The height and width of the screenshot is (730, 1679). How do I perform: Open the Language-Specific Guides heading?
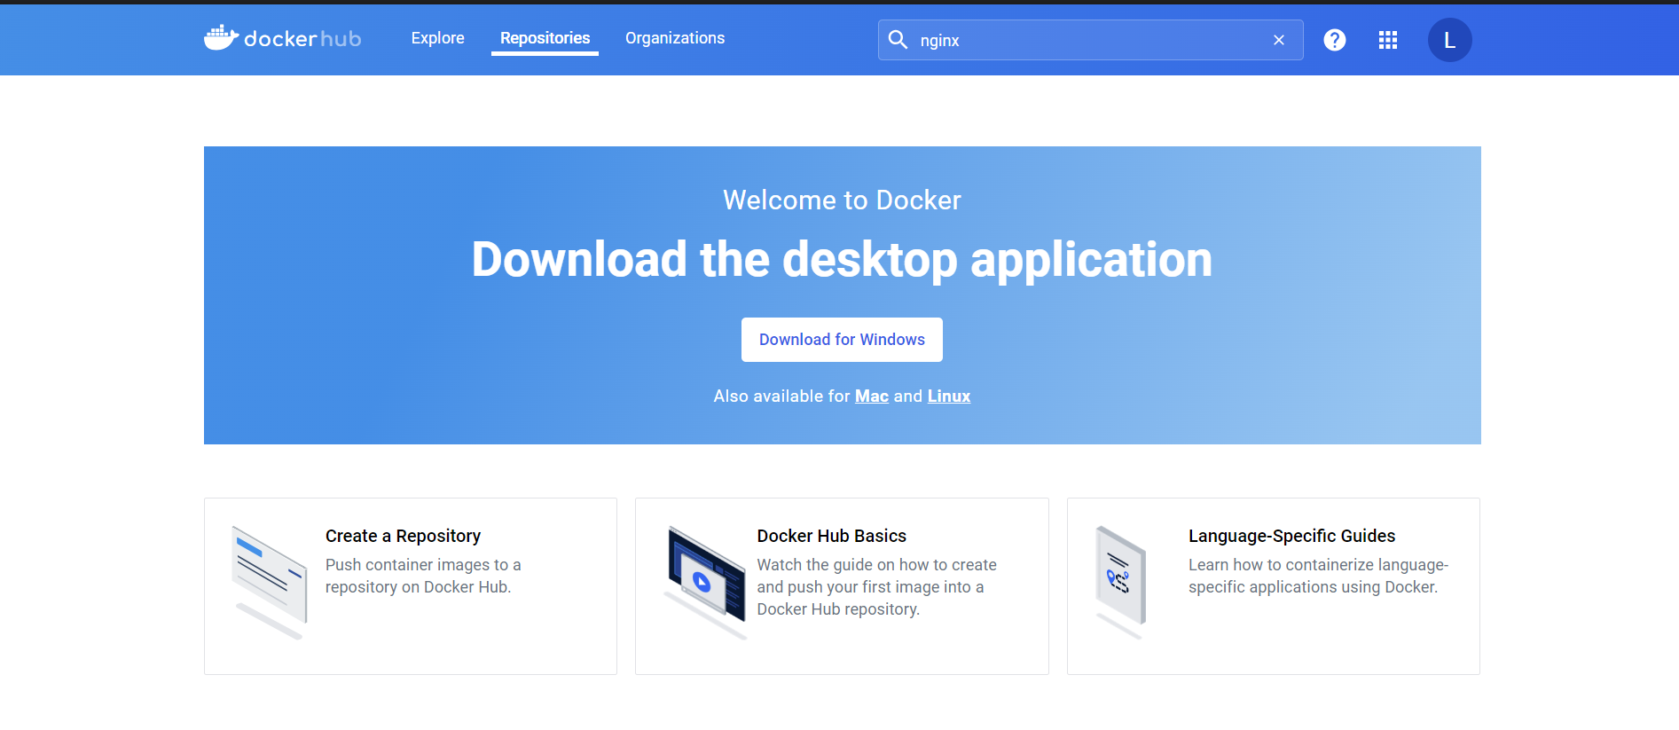pos(1291,536)
